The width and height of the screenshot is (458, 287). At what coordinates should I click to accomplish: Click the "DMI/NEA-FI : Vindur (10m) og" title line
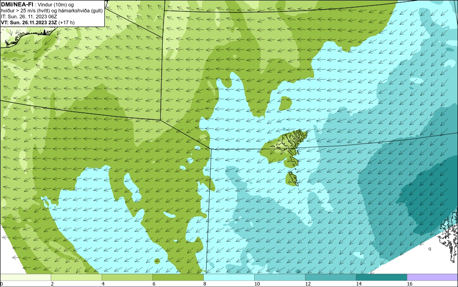tap(38, 5)
